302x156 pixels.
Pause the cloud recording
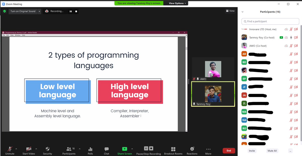71,11
